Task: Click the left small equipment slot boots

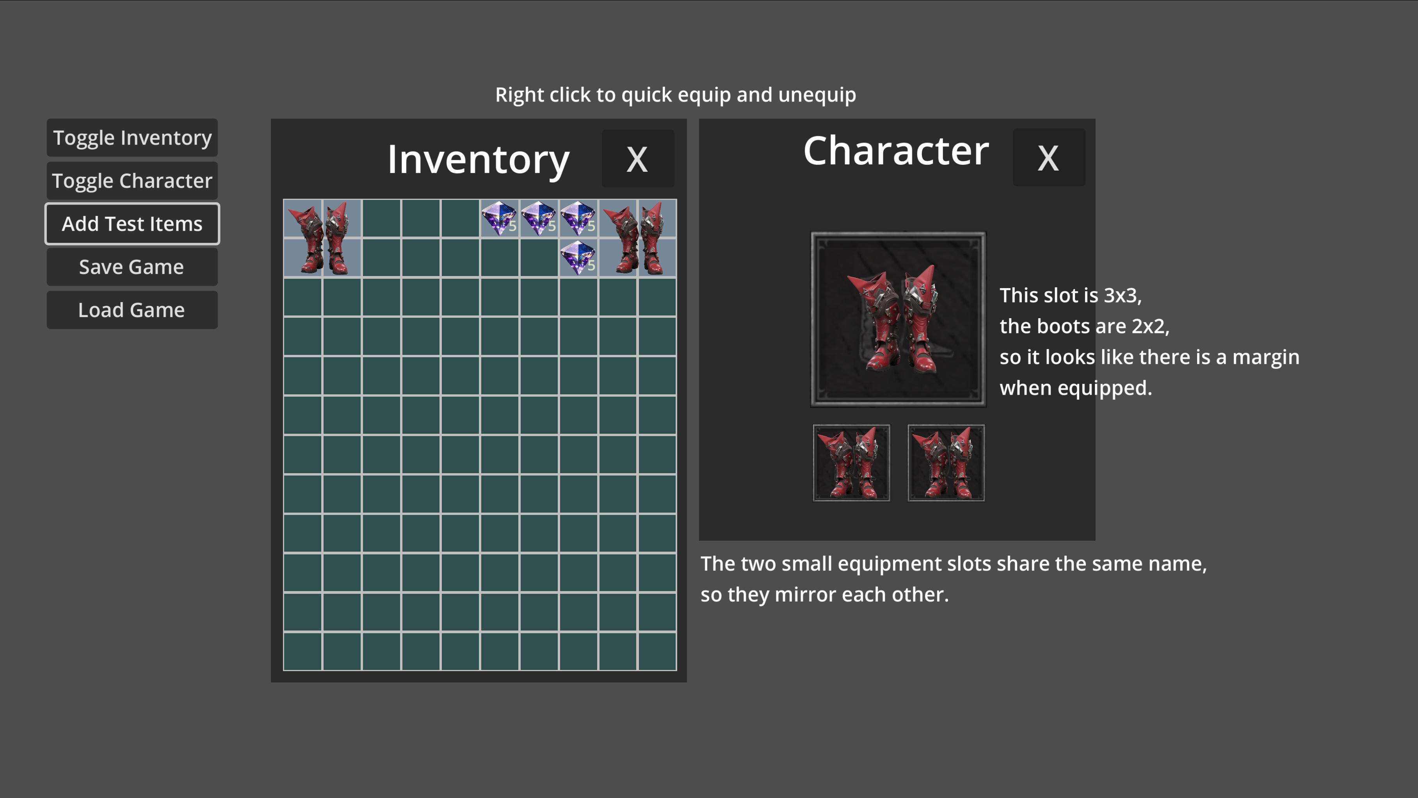Action: point(851,463)
